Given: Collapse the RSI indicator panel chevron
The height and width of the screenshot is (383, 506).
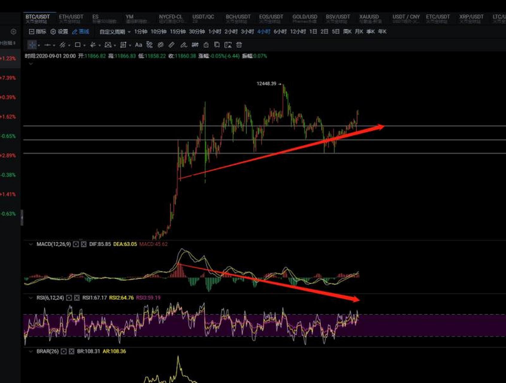Looking at the screenshot, I should (x=31, y=298).
